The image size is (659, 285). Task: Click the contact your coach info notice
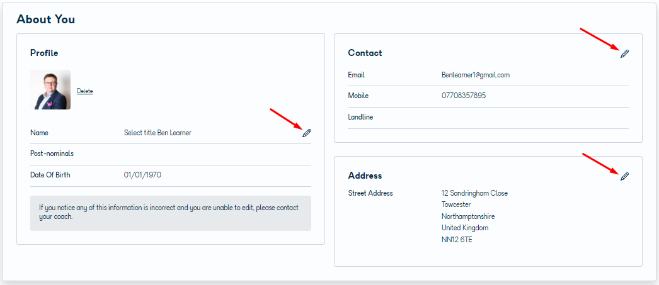(x=171, y=213)
